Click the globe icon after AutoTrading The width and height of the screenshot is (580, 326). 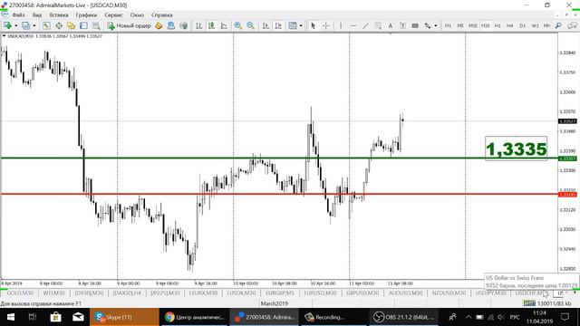coord(183,25)
